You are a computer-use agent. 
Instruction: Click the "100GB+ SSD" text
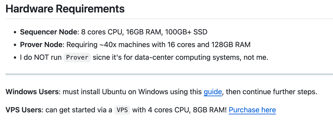pyautogui.click(x=186, y=32)
